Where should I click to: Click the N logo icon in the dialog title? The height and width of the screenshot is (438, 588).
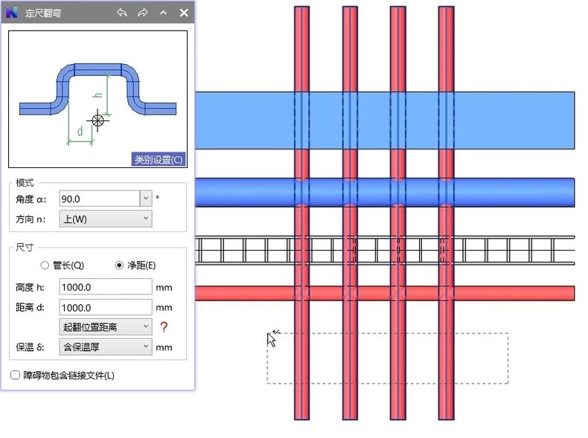coord(13,13)
